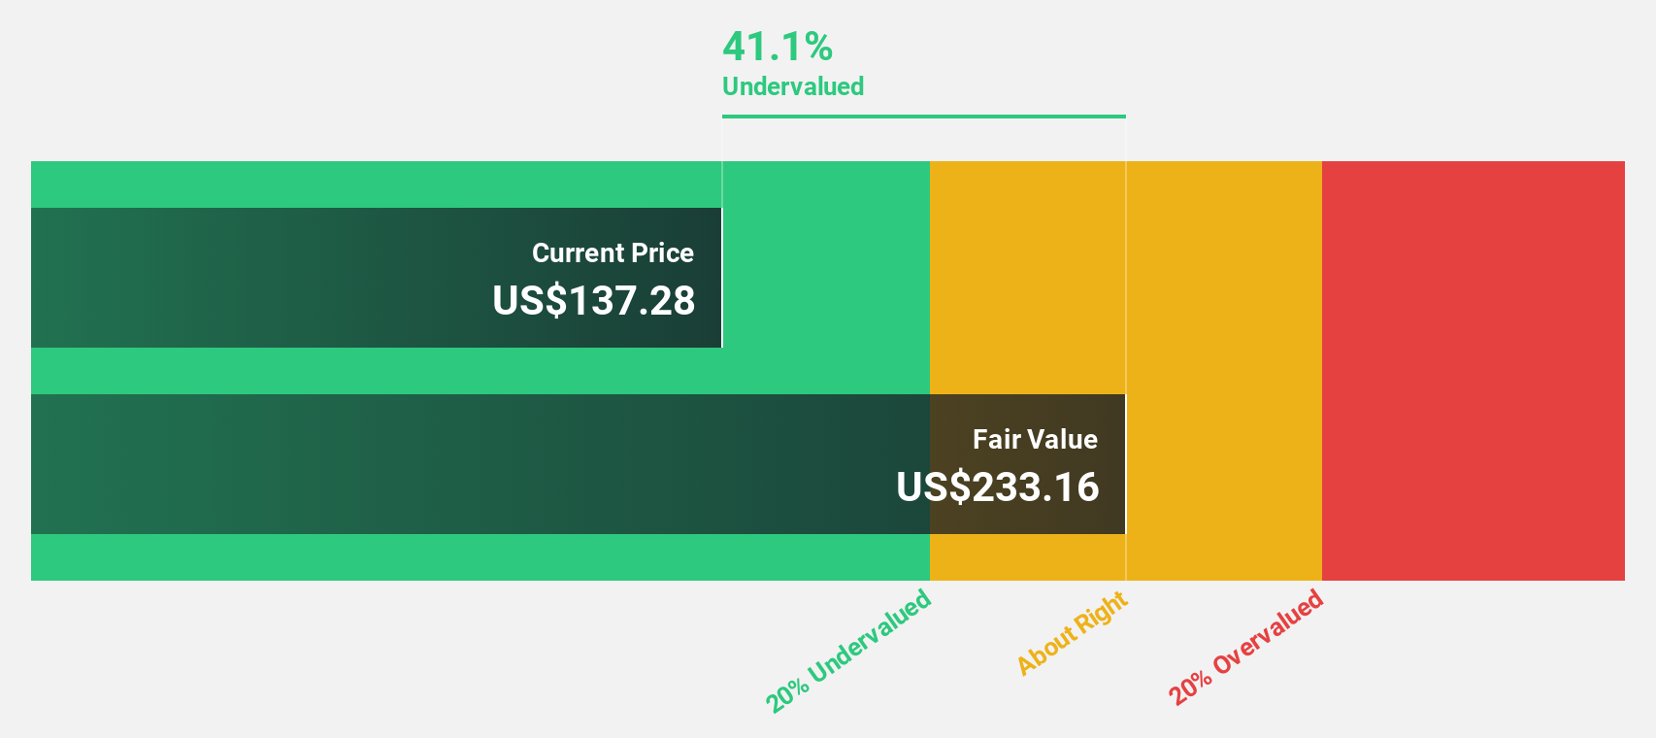Click yellow zone right of fair value line
Screen dimensions: 1656x738
coord(1223,370)
